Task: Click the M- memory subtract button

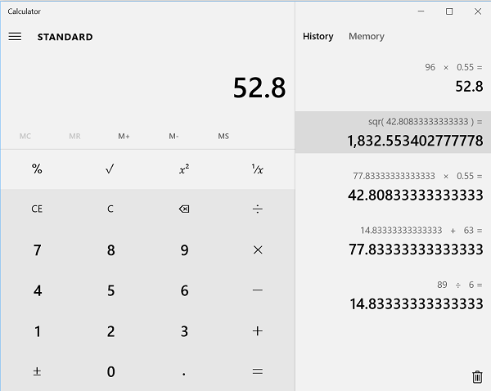Action: pyautogui.click(x=173, y=136)
